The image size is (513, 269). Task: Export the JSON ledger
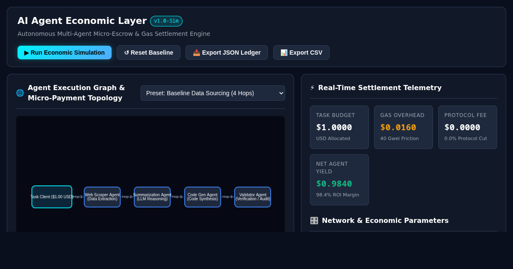227,53
